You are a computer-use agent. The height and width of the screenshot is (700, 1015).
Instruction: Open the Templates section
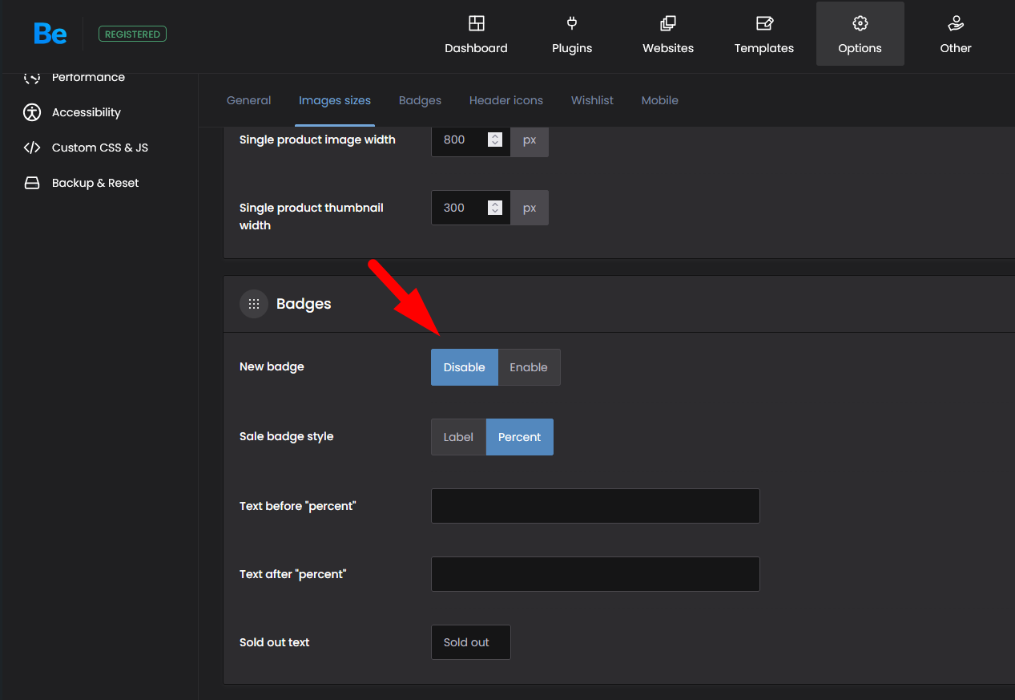[x=763, y=34]
